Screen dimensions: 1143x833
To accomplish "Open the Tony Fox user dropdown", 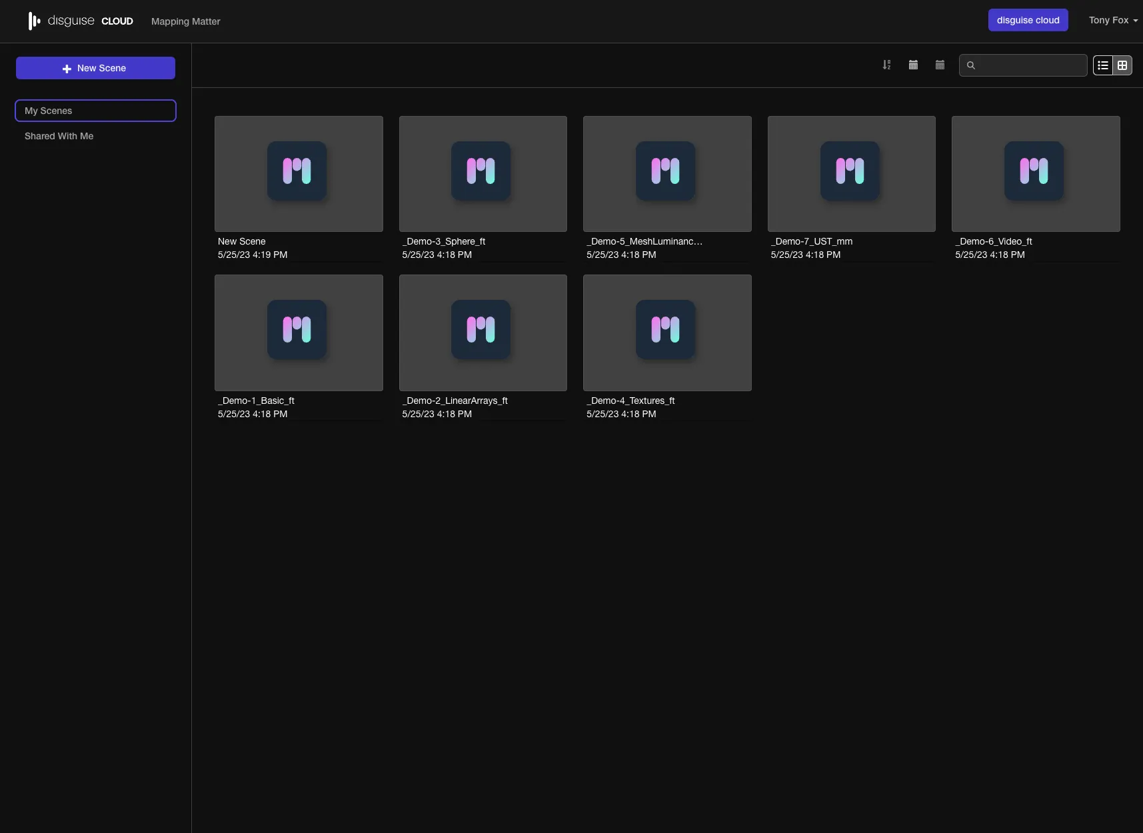I will coord(1112,21).
